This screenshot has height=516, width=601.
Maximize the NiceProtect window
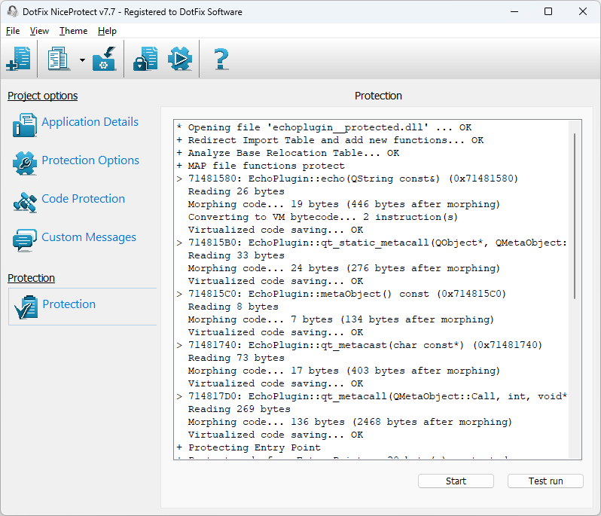548,11
